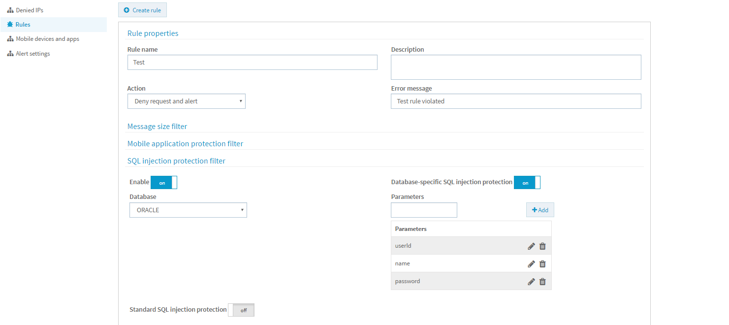Expand the Mobile application protection filter
This screenshot has height=325, width=729.
click(x=185, y=143)
